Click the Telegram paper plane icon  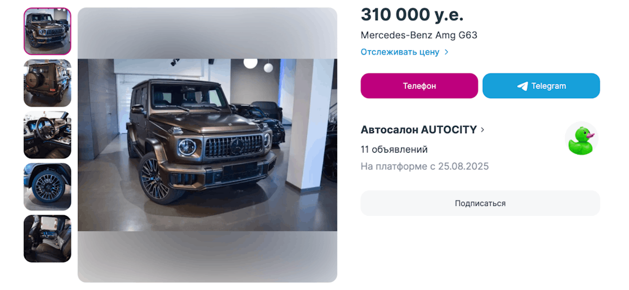(522, 86)
